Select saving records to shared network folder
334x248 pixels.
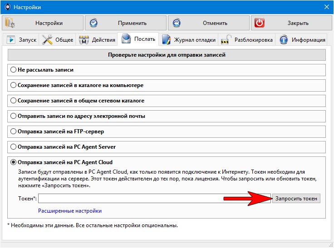click(x=14, y=101)
